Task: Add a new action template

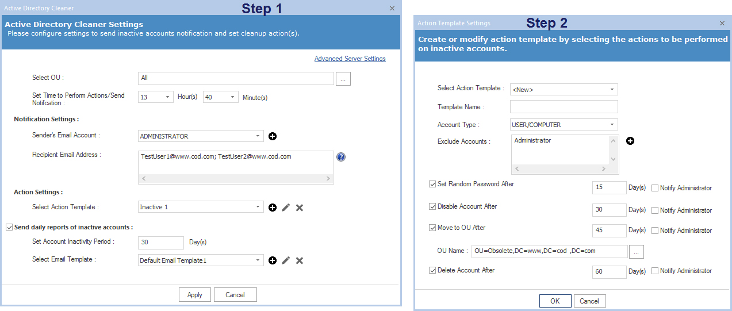Action: pyautogui.click(x=273, y=207)
